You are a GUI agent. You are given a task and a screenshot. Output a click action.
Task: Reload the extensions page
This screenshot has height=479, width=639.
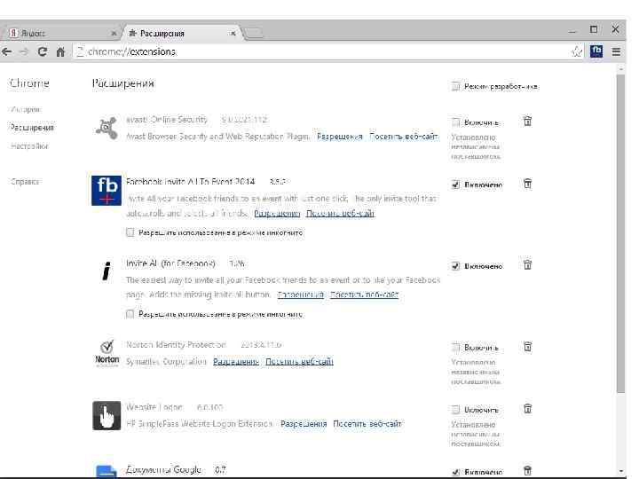(x=43, y=51)
